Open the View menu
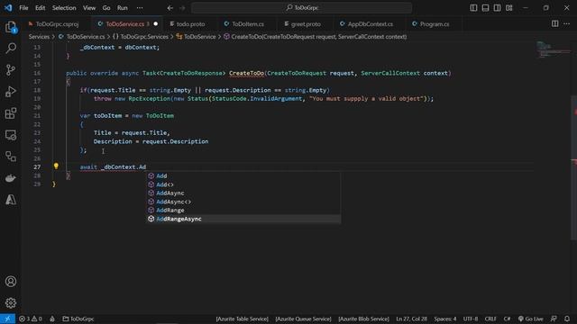The width and height of the screenshot is (577, 324). [x=89, y=8]
